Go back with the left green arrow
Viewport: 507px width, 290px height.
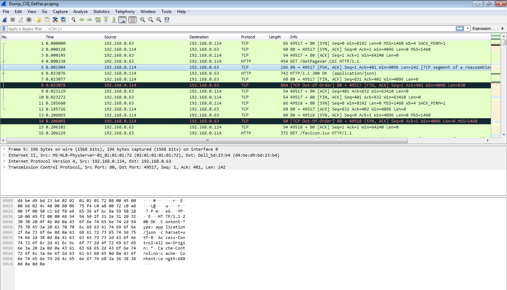click(x=82, y=20)
